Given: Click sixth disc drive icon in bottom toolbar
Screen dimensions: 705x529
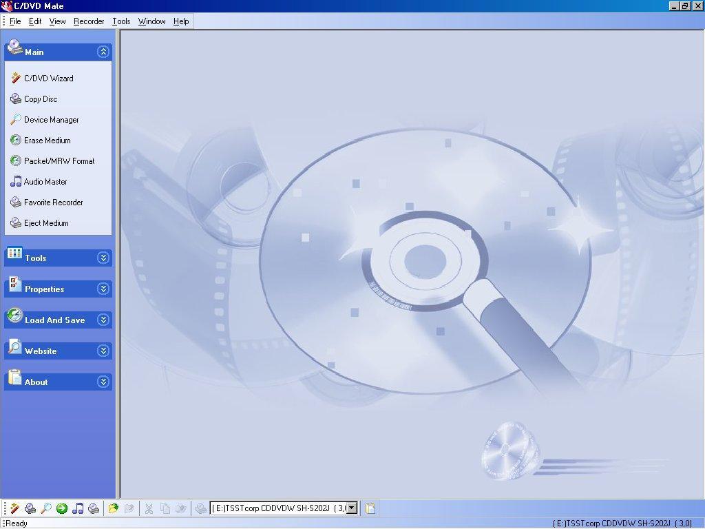Looking at the screenshot, I should pos(94,508).
